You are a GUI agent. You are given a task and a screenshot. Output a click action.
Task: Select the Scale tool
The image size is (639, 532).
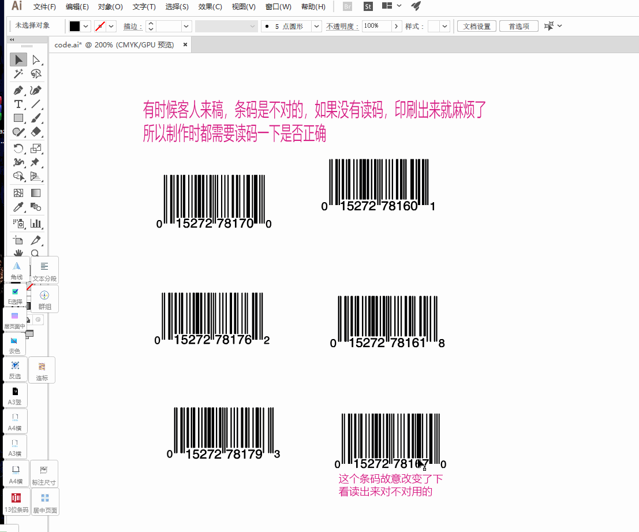pos(36,148)
